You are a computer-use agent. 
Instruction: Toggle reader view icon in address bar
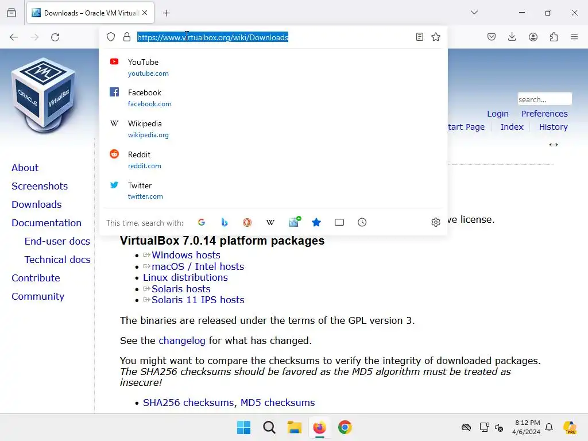420,37
